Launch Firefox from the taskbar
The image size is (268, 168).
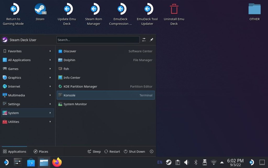(57, 162)
